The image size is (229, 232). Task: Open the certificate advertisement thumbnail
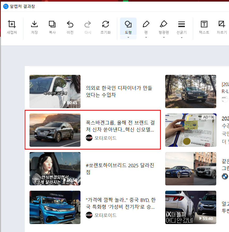point(191,130)
